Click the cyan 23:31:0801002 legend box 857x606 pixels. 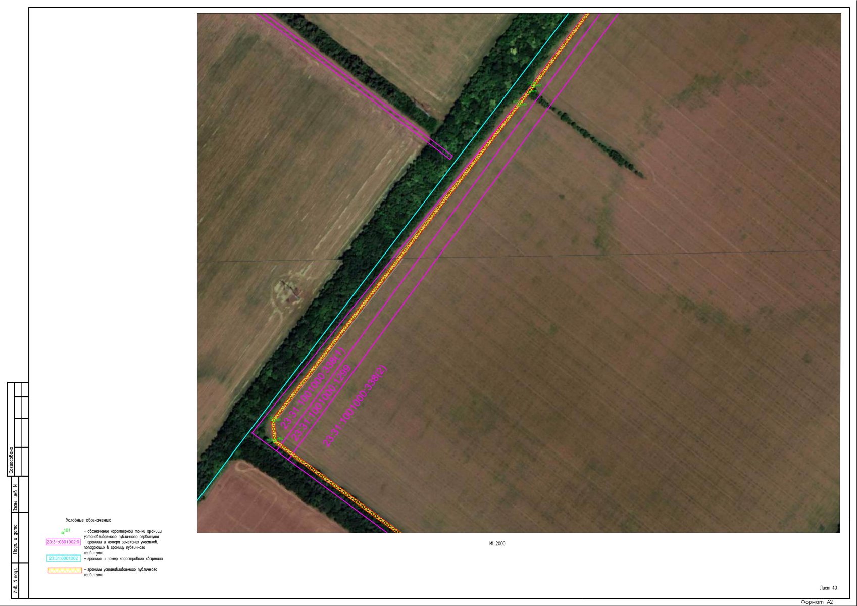coord(63,558)
